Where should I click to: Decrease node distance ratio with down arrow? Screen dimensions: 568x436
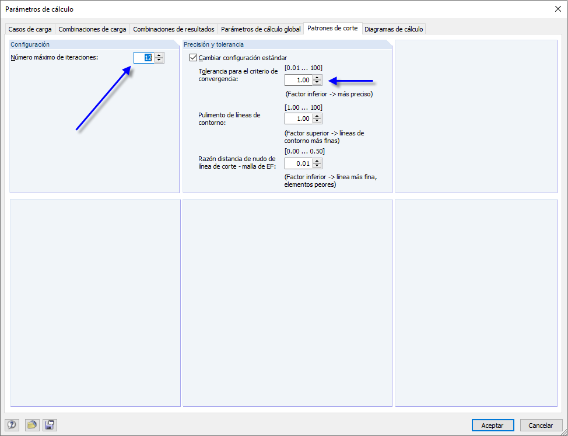[317, 166]
